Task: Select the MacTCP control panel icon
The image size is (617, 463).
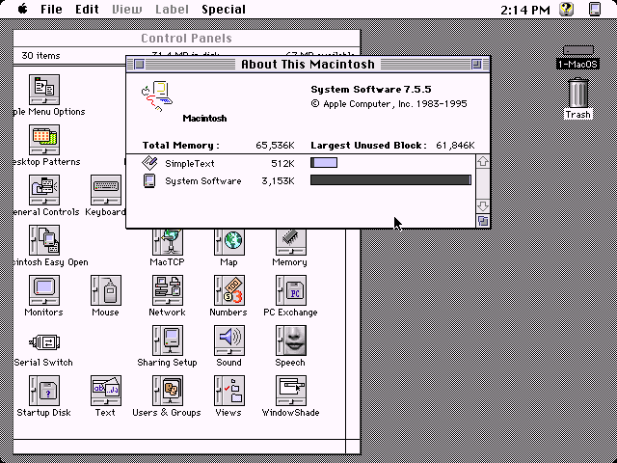Action: click(x=168, y=242)
